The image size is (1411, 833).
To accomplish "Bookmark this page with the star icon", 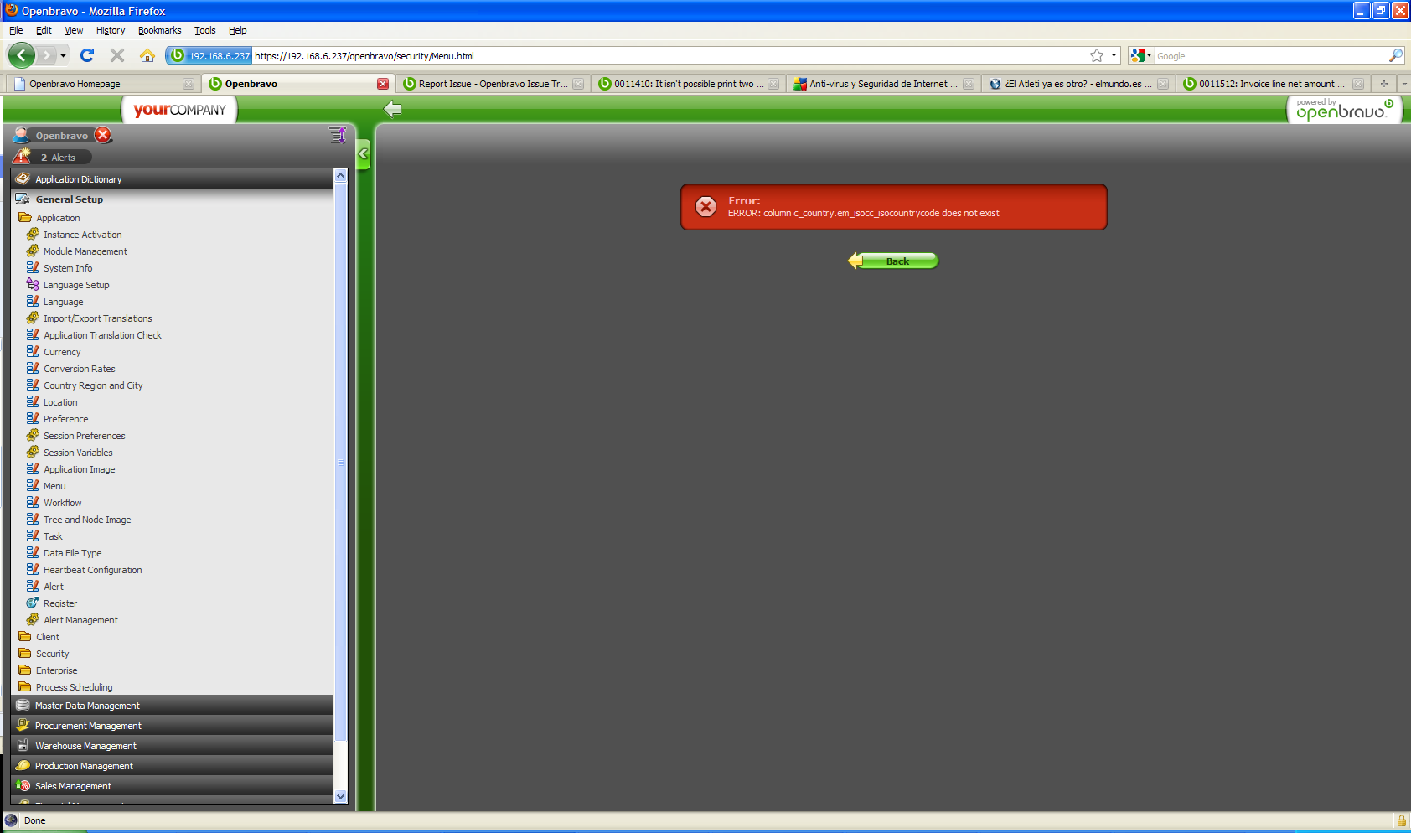I will click(1097, 55).
